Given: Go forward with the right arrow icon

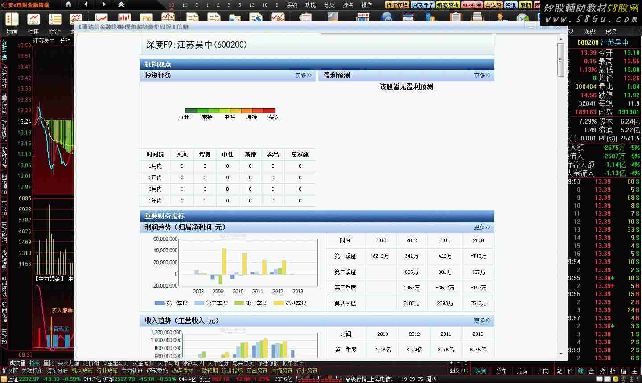Looking at the screenshot, I should pyautogui.click(x=104, y=4).
